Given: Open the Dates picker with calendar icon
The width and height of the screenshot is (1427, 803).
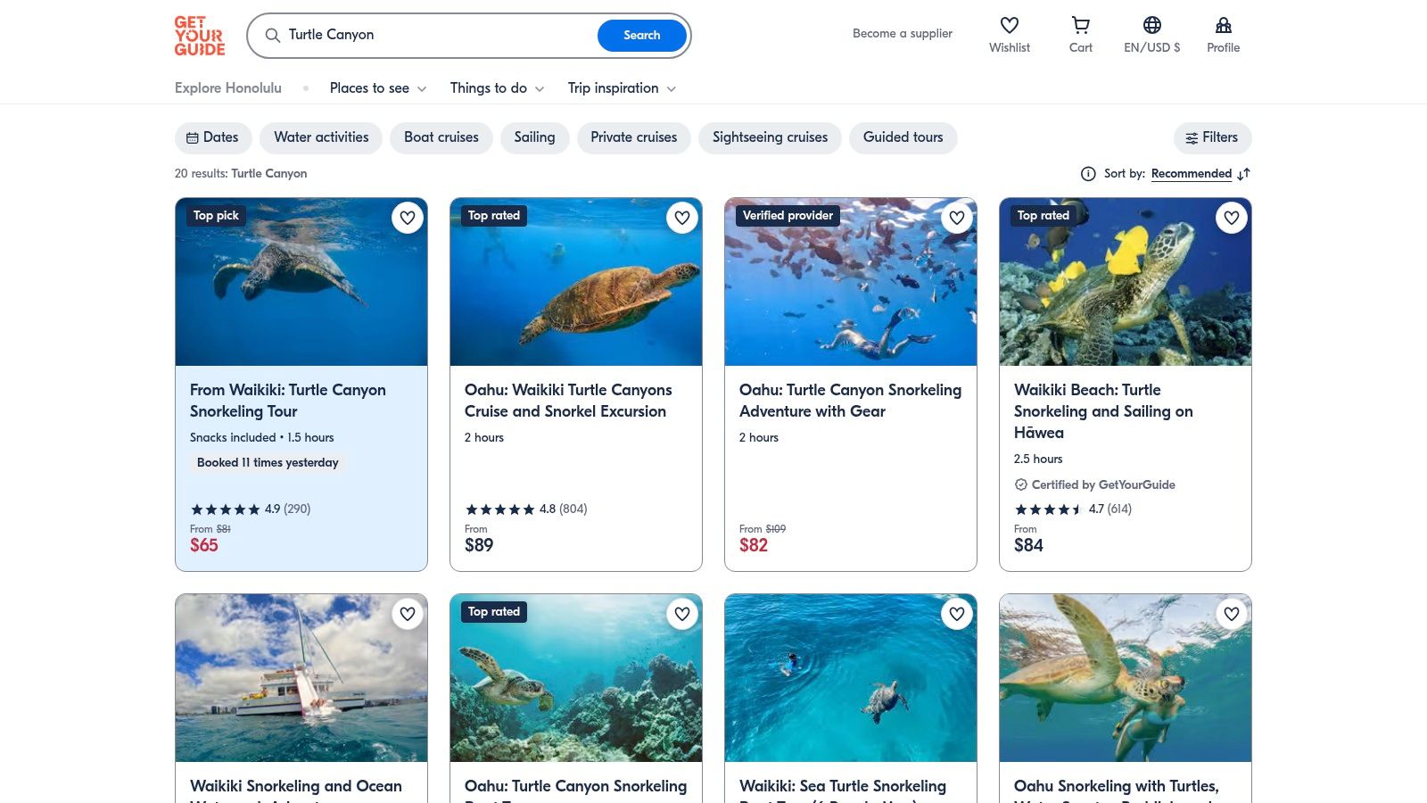Looking at the screenshot, I should pos(212,137).
